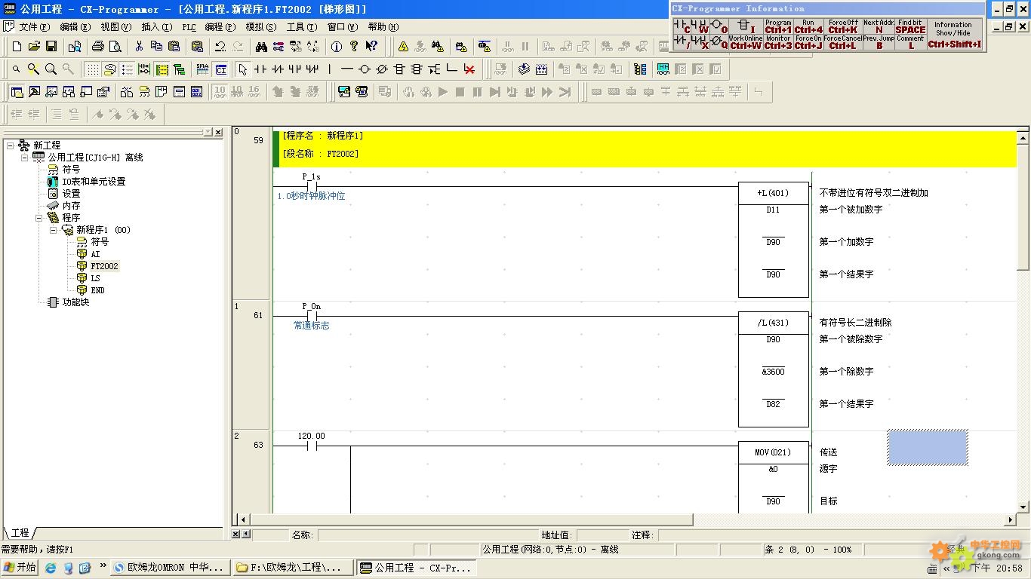Open the 帮助(H) menu
This screenshot has width=1031, height=579.
pos(383,27)
